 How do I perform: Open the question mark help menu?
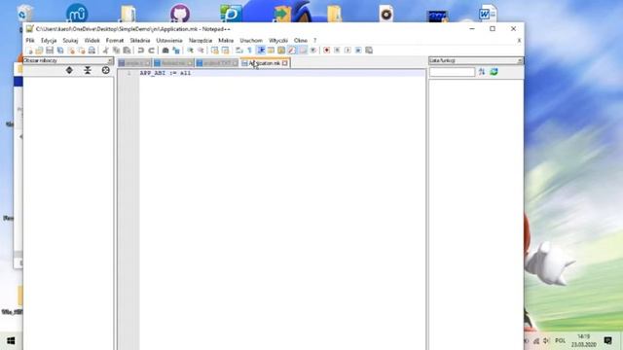click(x=314, y=41)
